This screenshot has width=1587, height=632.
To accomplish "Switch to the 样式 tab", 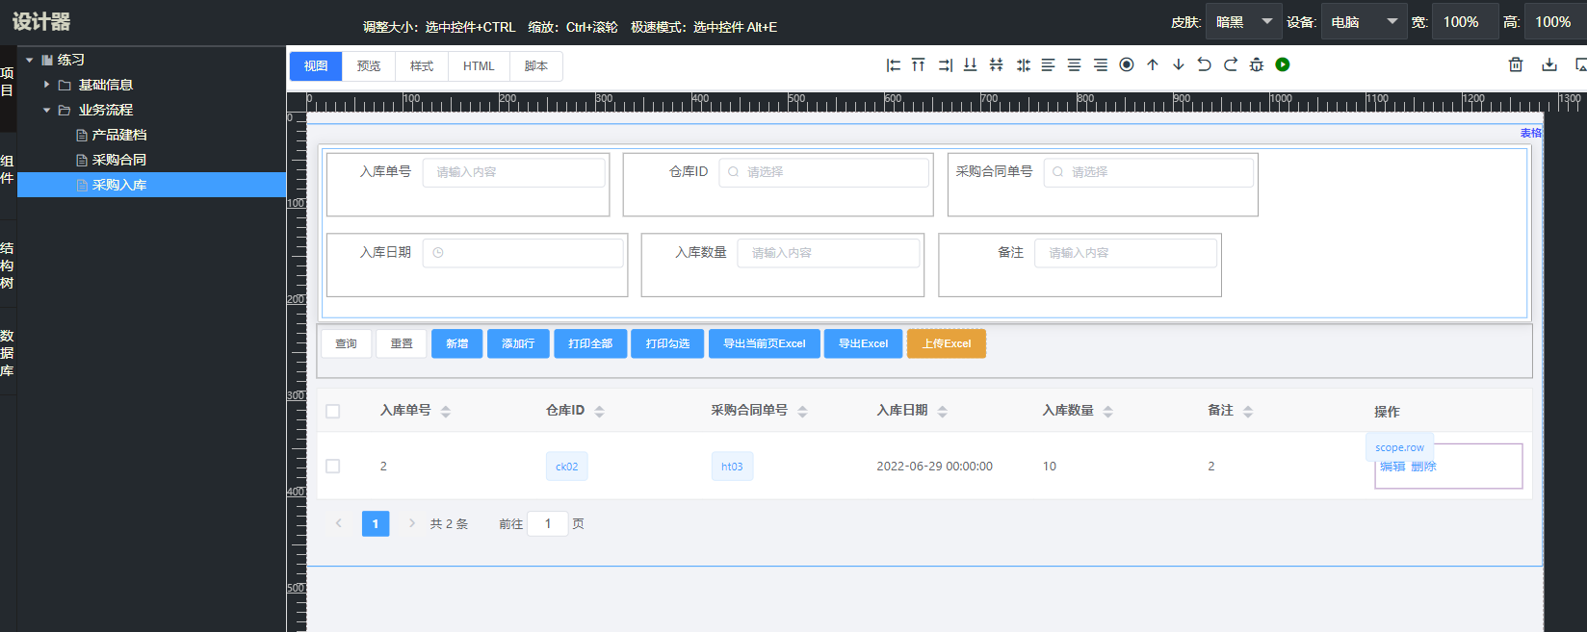I will 422,66.
